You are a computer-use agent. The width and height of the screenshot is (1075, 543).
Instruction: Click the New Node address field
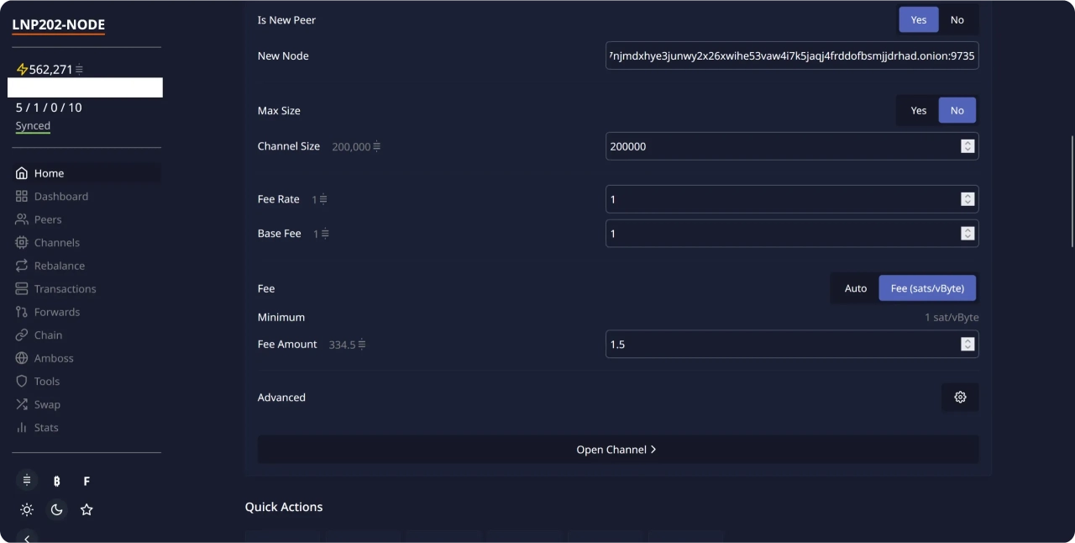click(791, 56)
